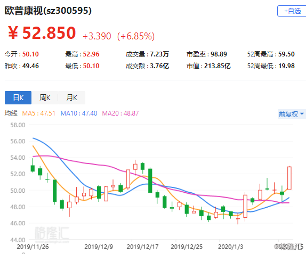Click the 56.00 price axis label
306x254 pixels.
pos(18,141)
